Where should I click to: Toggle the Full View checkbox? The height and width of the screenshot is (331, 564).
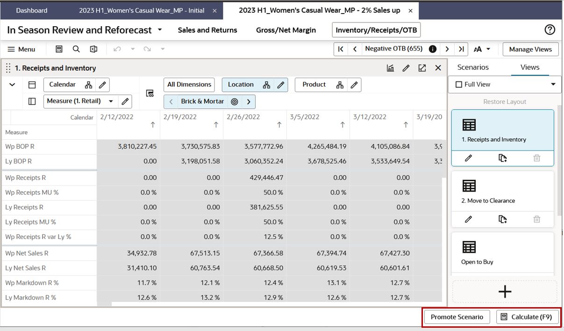(459, 85)
